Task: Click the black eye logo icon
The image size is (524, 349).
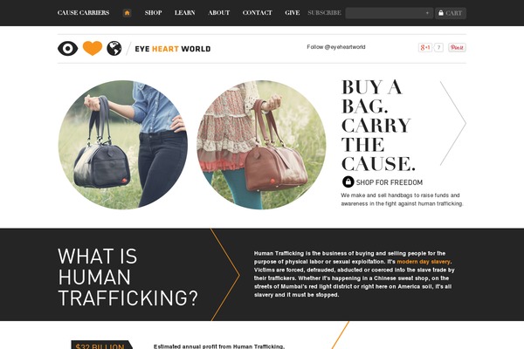Action: click(68, 49)
